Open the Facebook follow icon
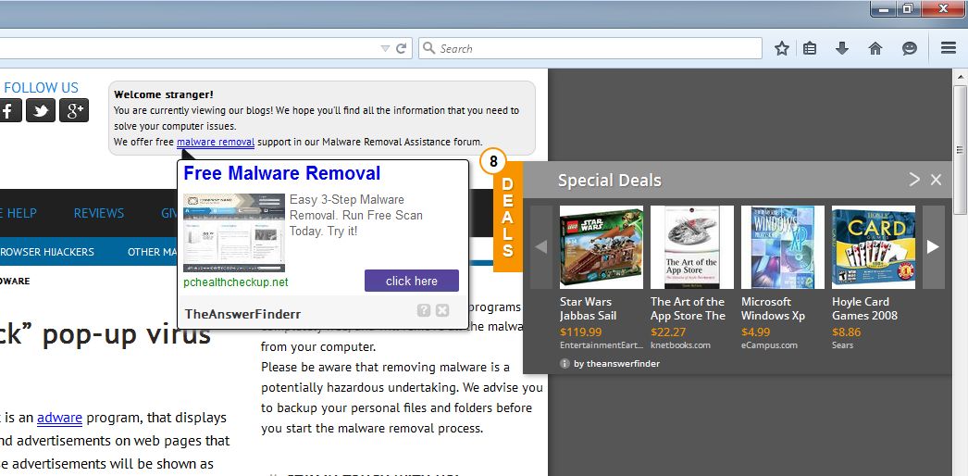 8,110
